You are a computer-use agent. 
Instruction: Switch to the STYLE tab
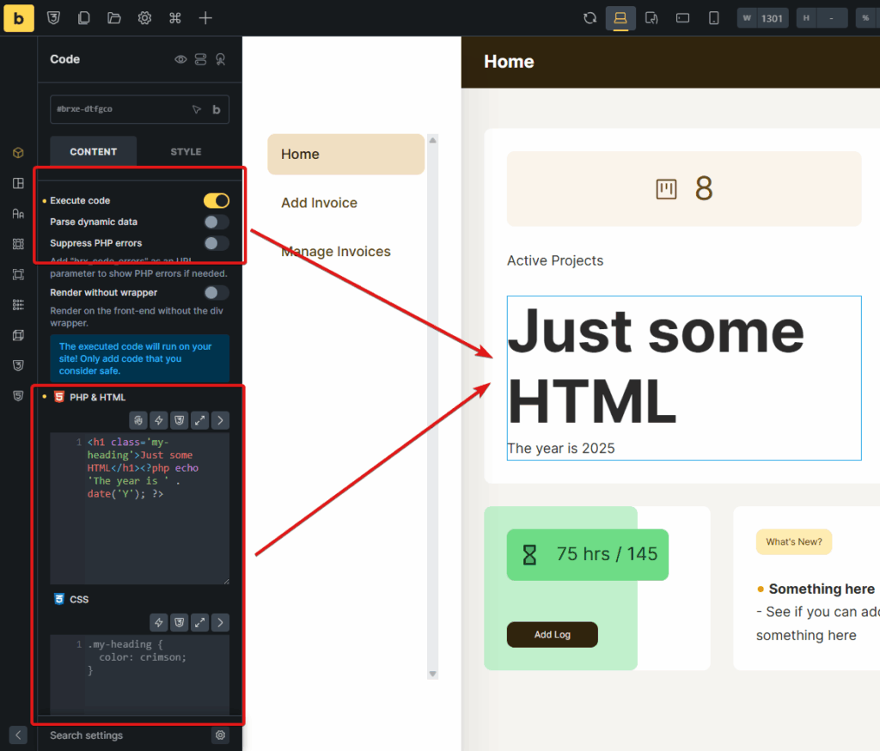tap(185, 151)
